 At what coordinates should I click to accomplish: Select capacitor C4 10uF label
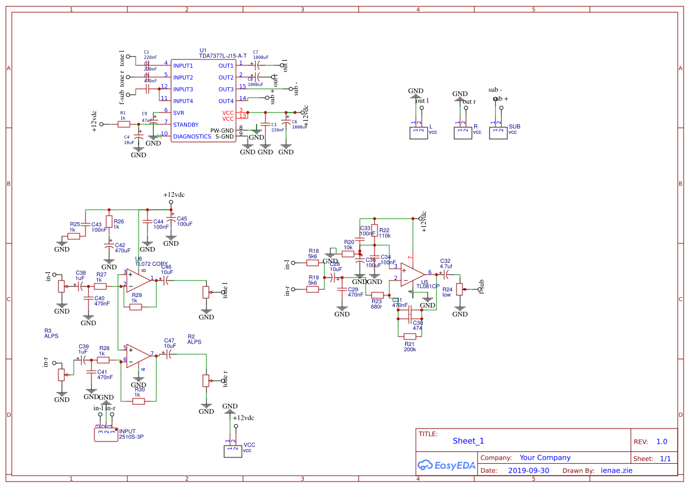coord(129,140)
